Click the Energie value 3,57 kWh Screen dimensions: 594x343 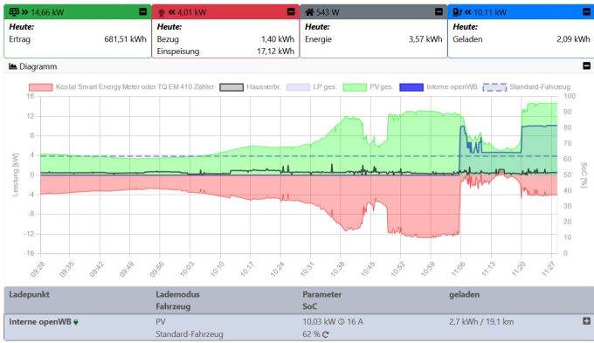[x=425, y=39]
